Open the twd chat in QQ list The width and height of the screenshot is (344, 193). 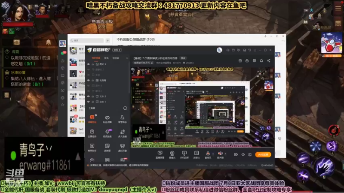click(x=76, y=131)
